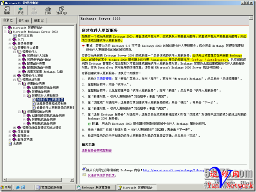
Task: Collapse the 管理收件人设置 node
Action: tap(10, 48)
